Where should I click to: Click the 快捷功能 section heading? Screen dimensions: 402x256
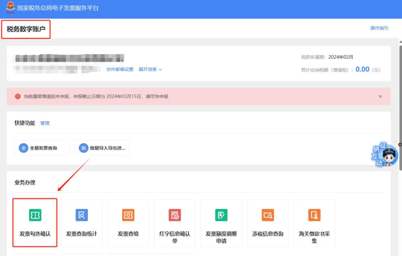(25, 123)
